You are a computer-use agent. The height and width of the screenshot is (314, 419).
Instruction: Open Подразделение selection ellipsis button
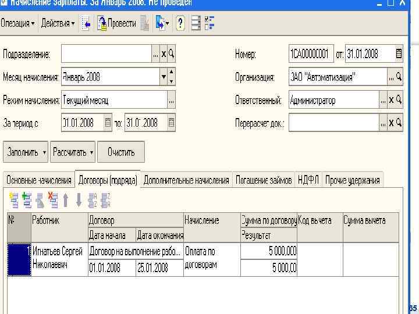pyautogui.click(x=155, y=54)
